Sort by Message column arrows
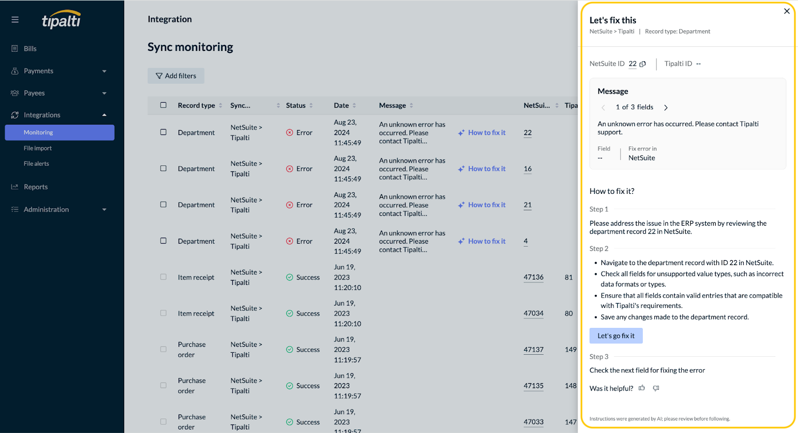 [411, 105]
